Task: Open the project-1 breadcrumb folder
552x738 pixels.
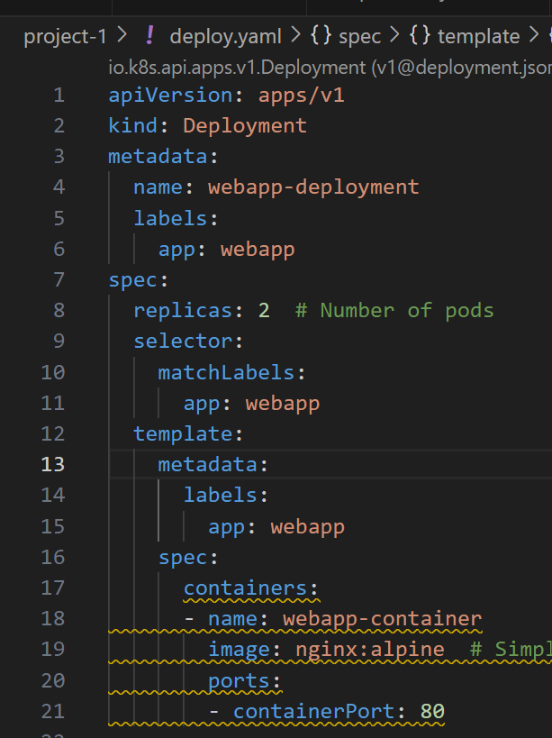Action: pyautogui.click(x=65, y=36)
